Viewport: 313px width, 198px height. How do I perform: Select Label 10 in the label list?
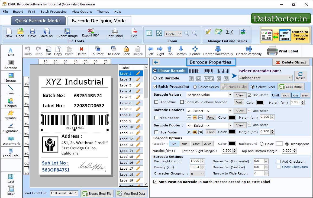127,127
